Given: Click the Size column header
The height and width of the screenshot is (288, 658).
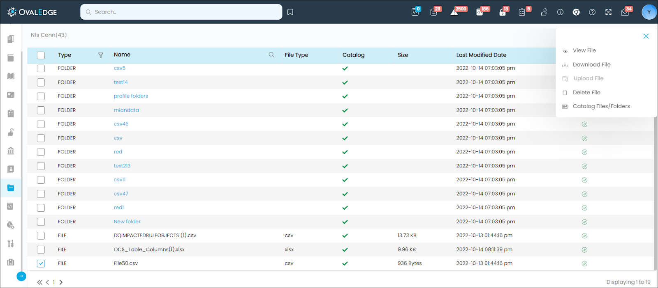Looking at the screenshot, I should 403,55.
